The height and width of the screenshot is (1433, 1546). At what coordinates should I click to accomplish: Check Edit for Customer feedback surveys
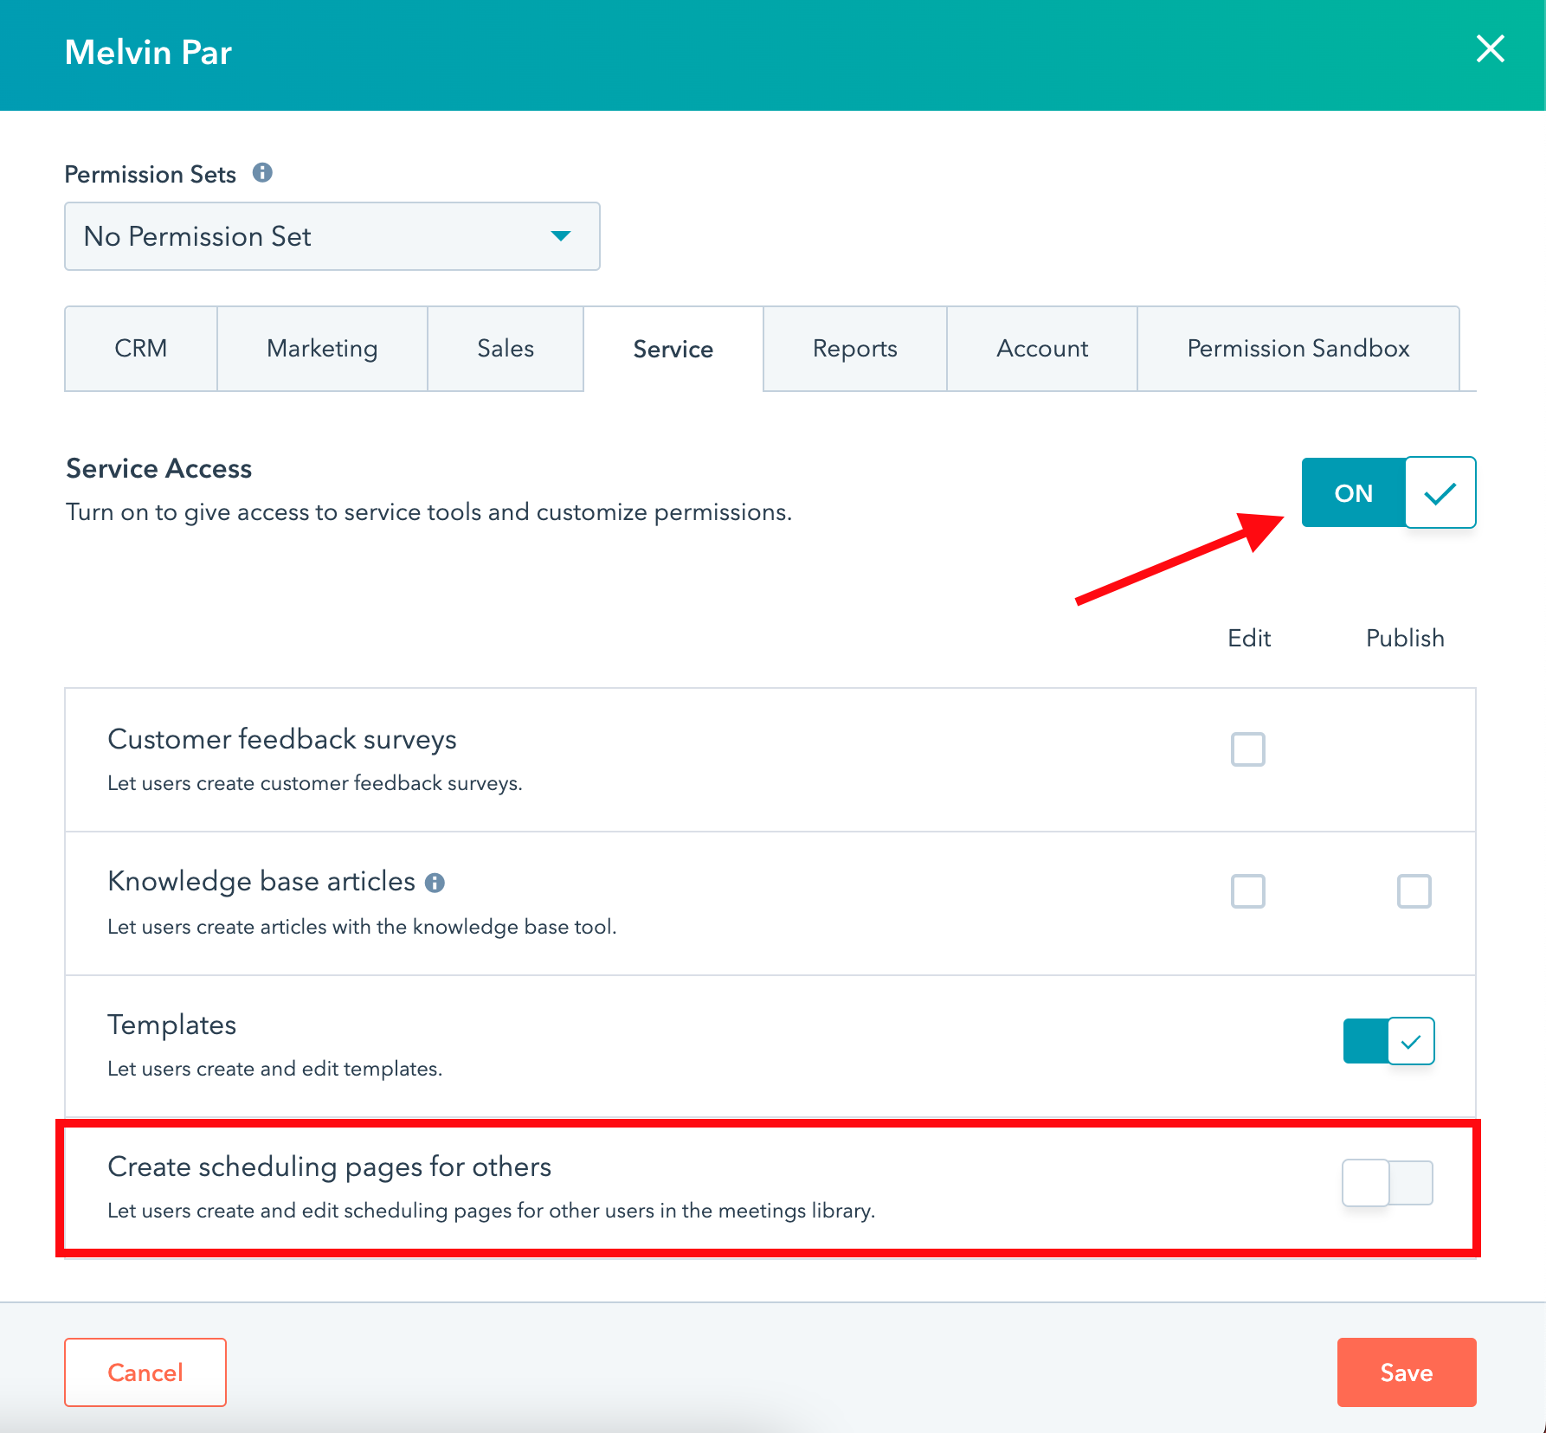pos(1248,749)
